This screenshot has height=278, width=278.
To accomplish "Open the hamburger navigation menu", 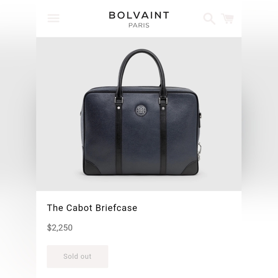I will [x=53, y=18].
